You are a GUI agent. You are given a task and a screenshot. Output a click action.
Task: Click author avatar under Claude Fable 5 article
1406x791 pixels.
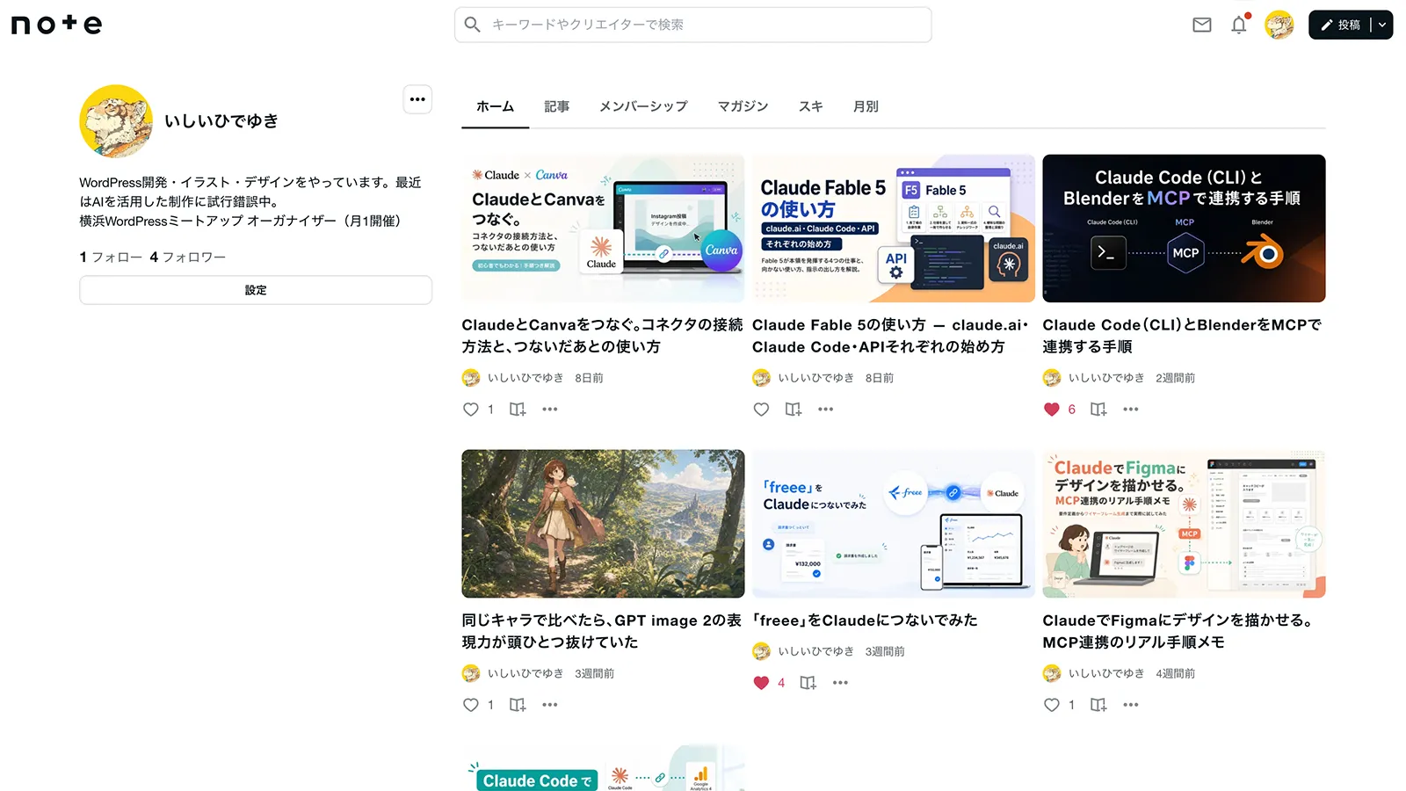coord(761,378)
